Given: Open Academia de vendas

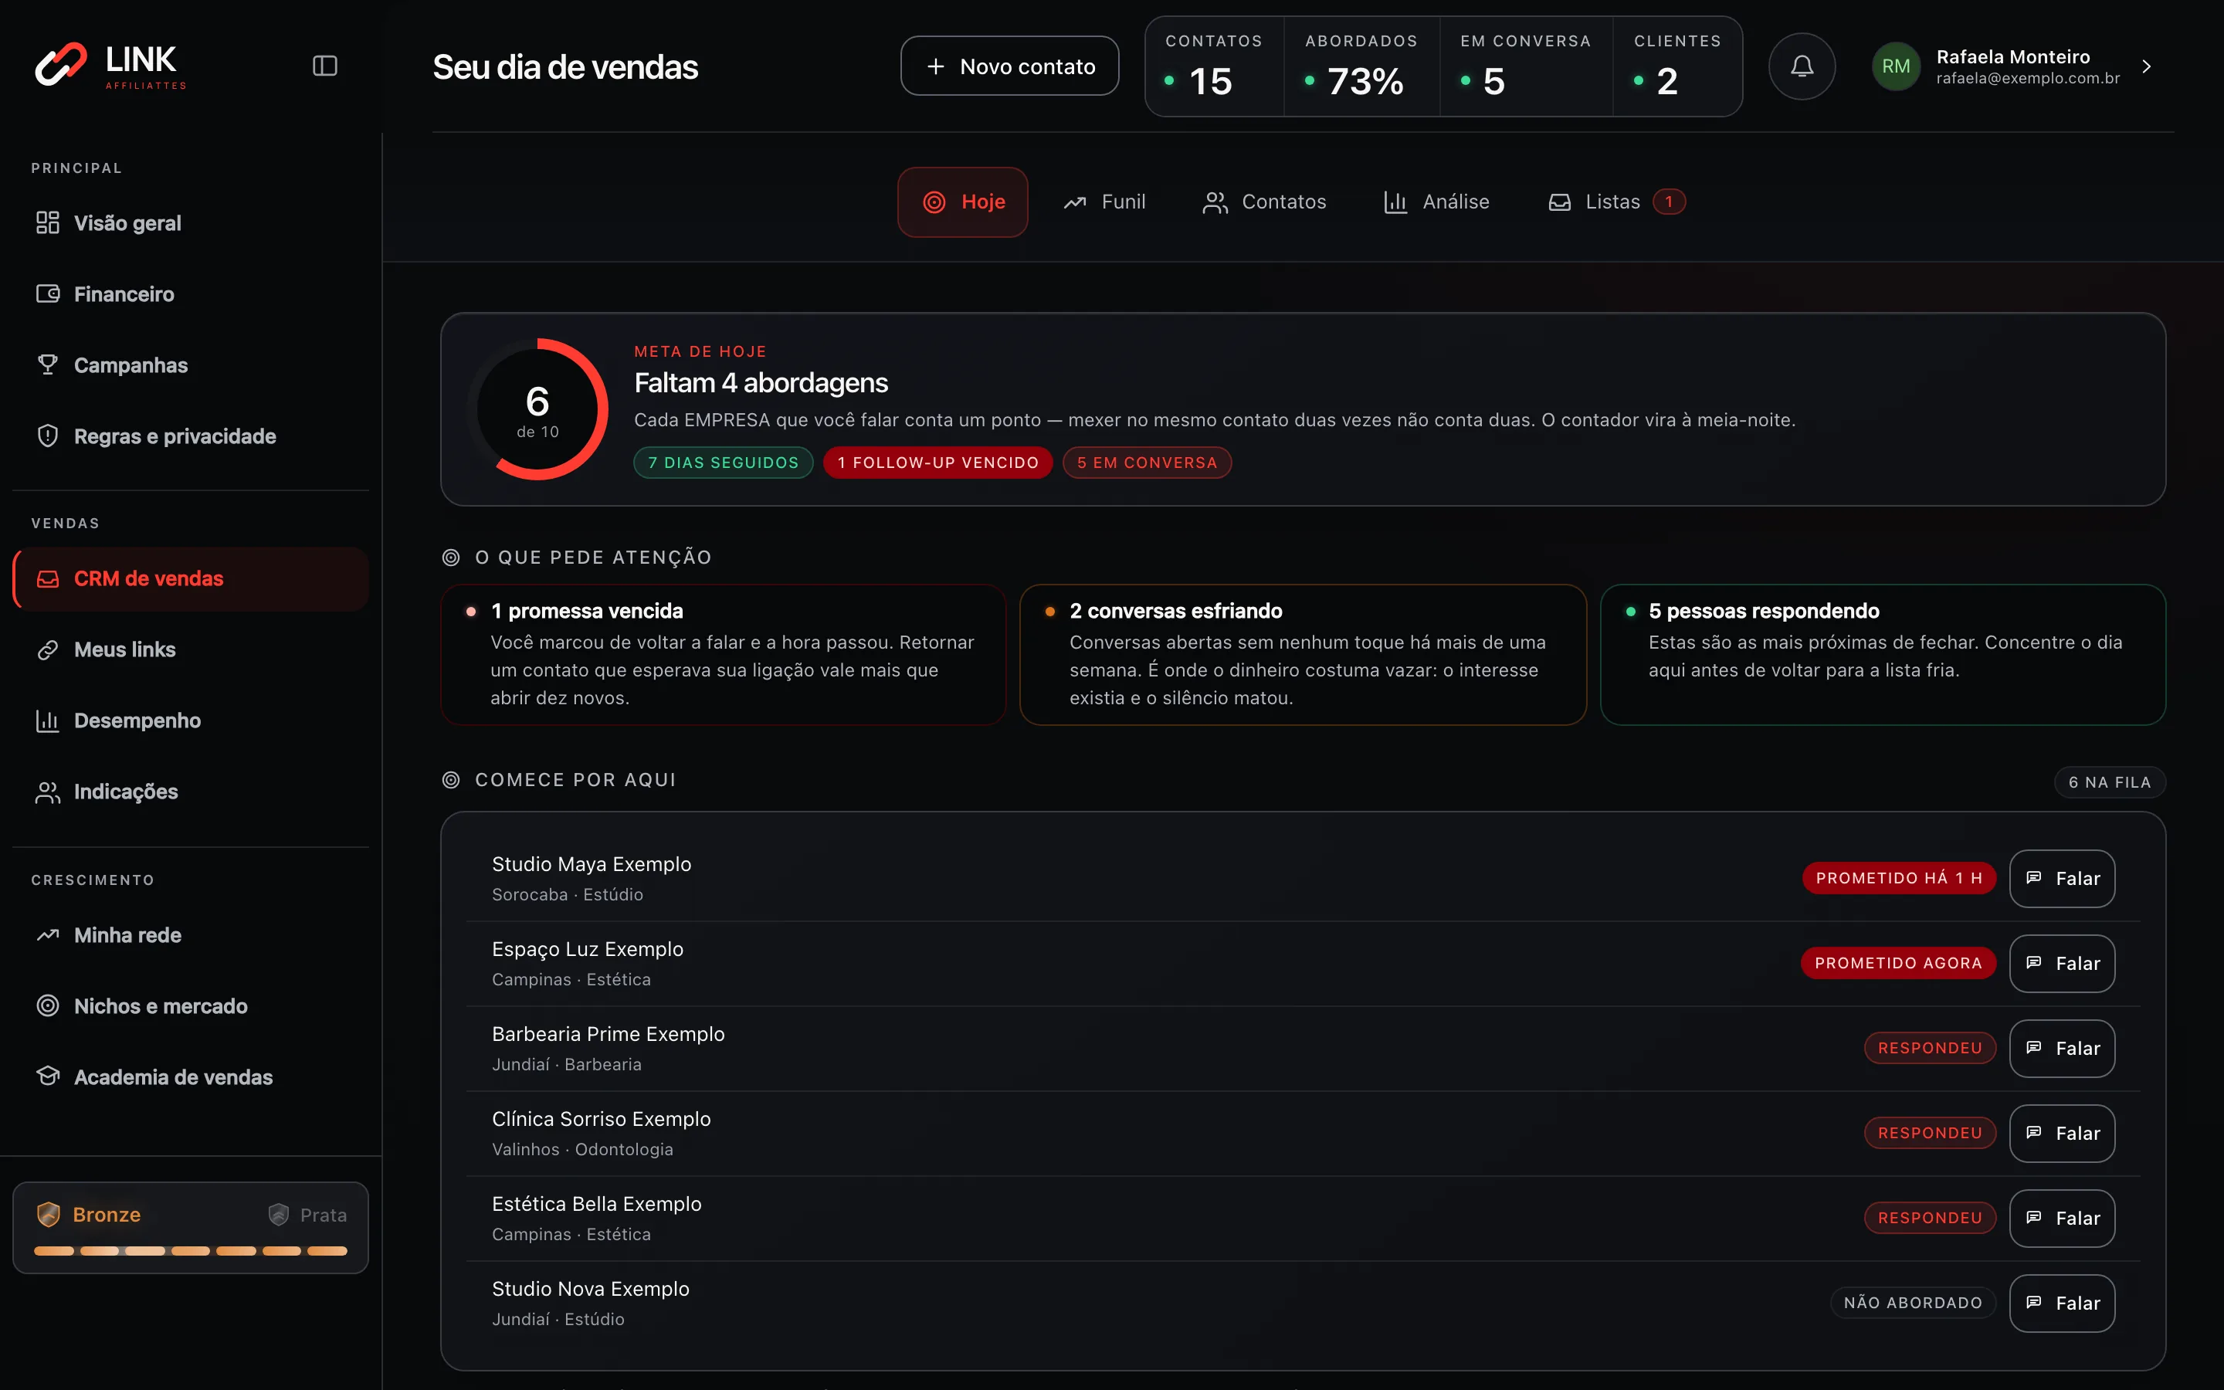Looking at the screenshot, I should coord(192,1076).
